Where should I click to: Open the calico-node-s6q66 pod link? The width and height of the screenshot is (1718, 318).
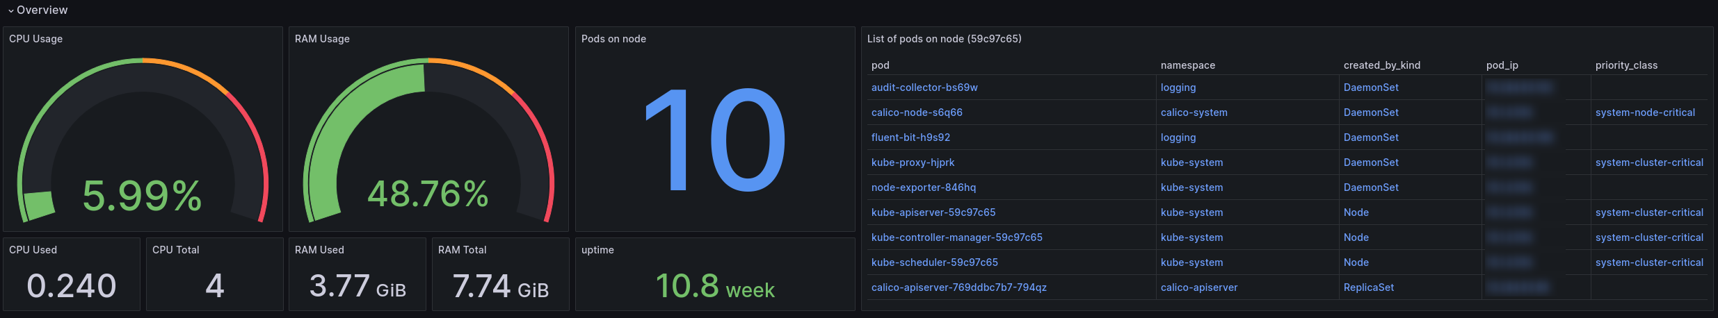(917, 112)
